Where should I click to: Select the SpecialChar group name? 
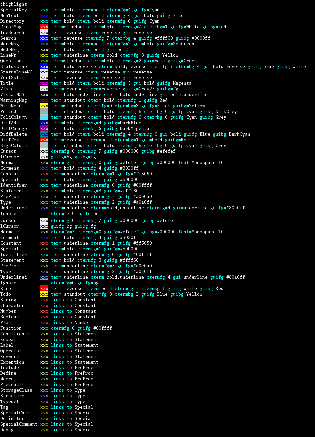pyautogui.click(x=15, y=413)
